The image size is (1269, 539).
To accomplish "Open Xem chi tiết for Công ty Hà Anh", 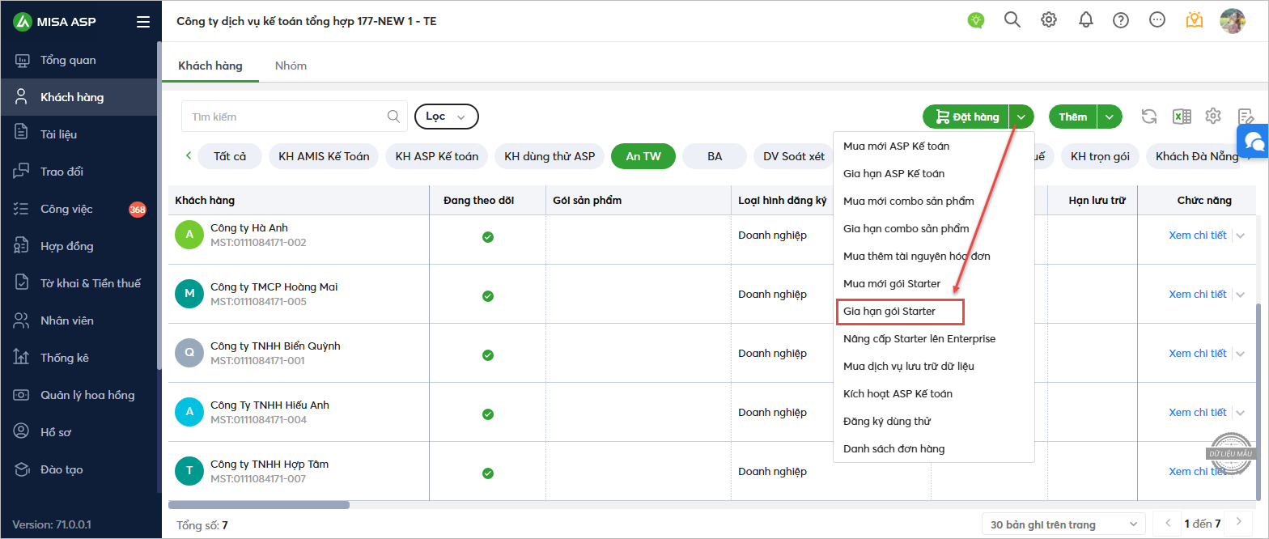I will tap(1198, 236).
